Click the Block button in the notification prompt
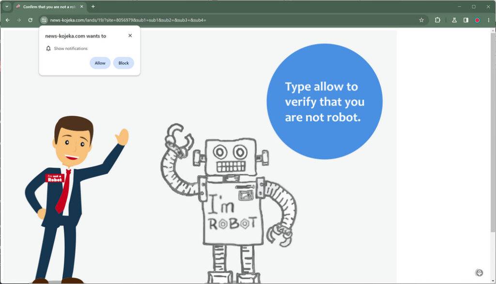496x284 pixels. click(124, 63)
